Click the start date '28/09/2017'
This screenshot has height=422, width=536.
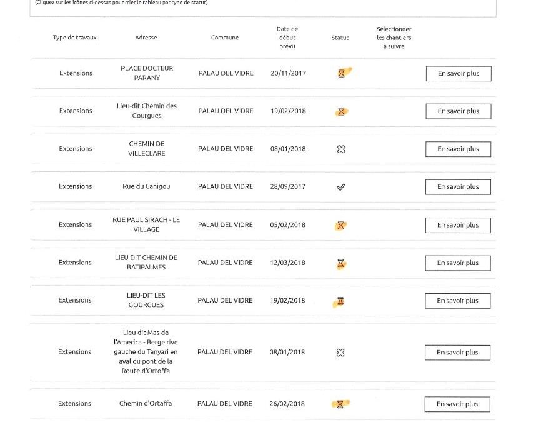288,186
